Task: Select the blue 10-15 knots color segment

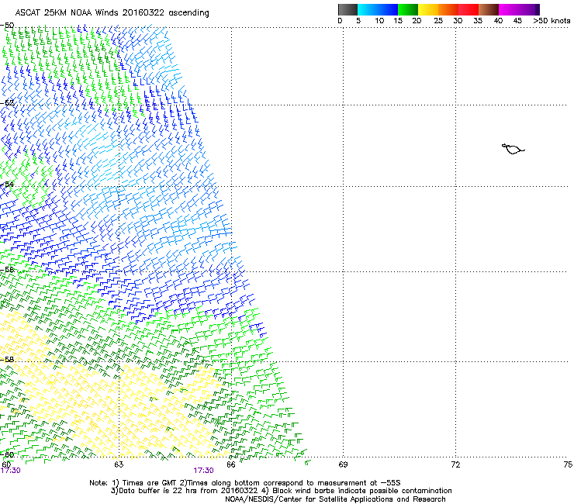Action: (388, 9)
